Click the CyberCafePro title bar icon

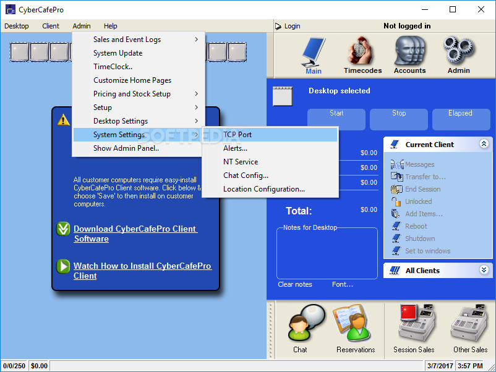[11, 9]
